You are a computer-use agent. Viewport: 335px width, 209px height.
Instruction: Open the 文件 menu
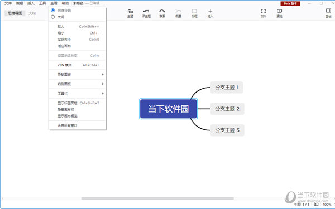click(x=8, y=3)
